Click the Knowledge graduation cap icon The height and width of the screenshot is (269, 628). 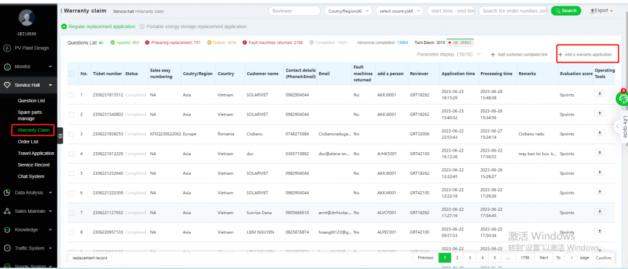coord(7,230)
